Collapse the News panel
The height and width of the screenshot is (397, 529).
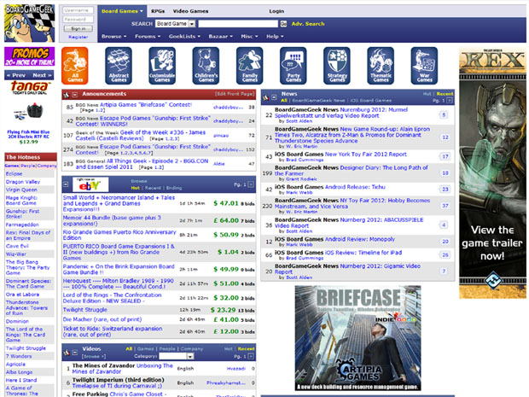pos(274,97)
